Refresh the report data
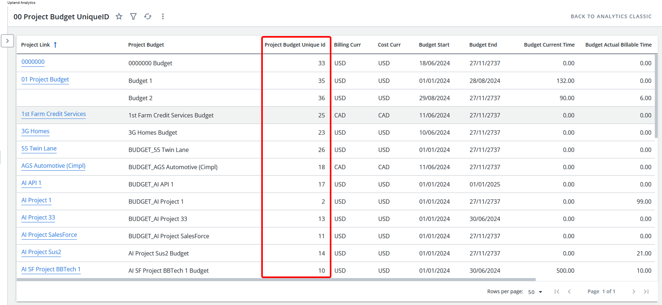This screenshot has height=305, width=662. [x=148, y=17]
